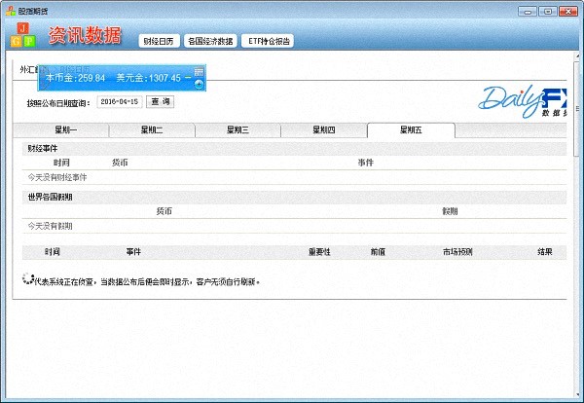
Task: Open the list icon on the gold price widget
Action: [x=199, y=71]
